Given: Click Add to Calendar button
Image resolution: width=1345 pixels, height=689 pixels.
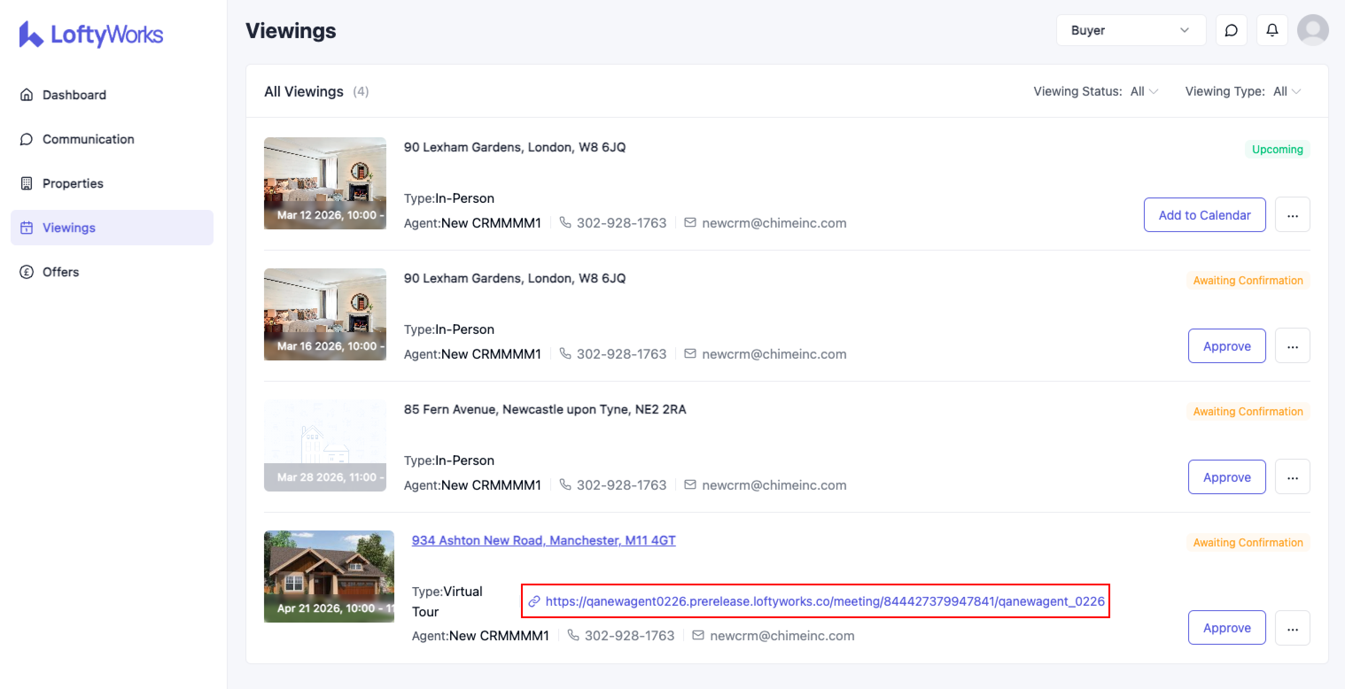Looking at the screenshot, I should coord(1204,215).
